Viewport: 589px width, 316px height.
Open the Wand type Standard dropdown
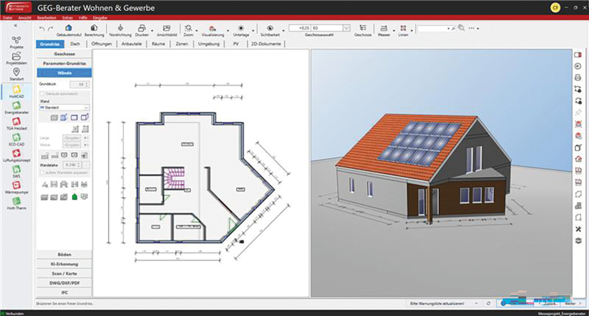click(65, 107)
